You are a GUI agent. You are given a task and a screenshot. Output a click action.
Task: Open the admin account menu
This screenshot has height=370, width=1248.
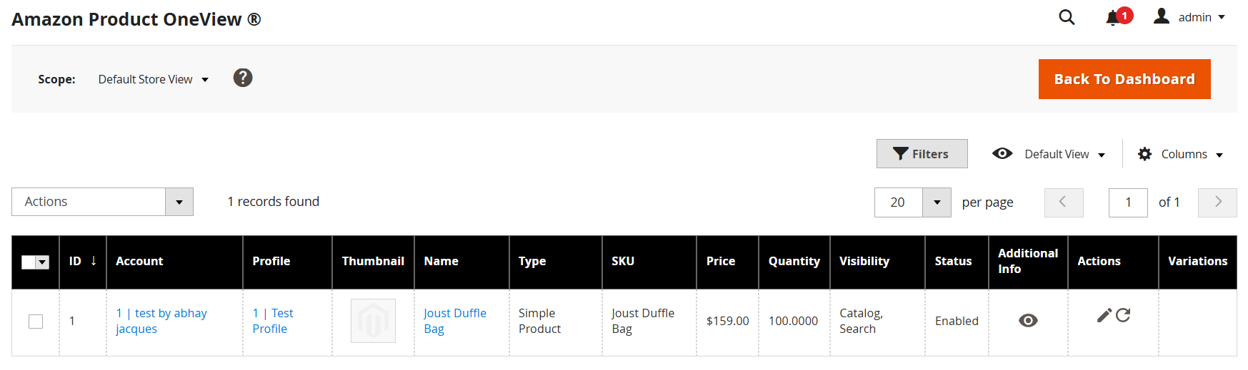[1189, 17]
